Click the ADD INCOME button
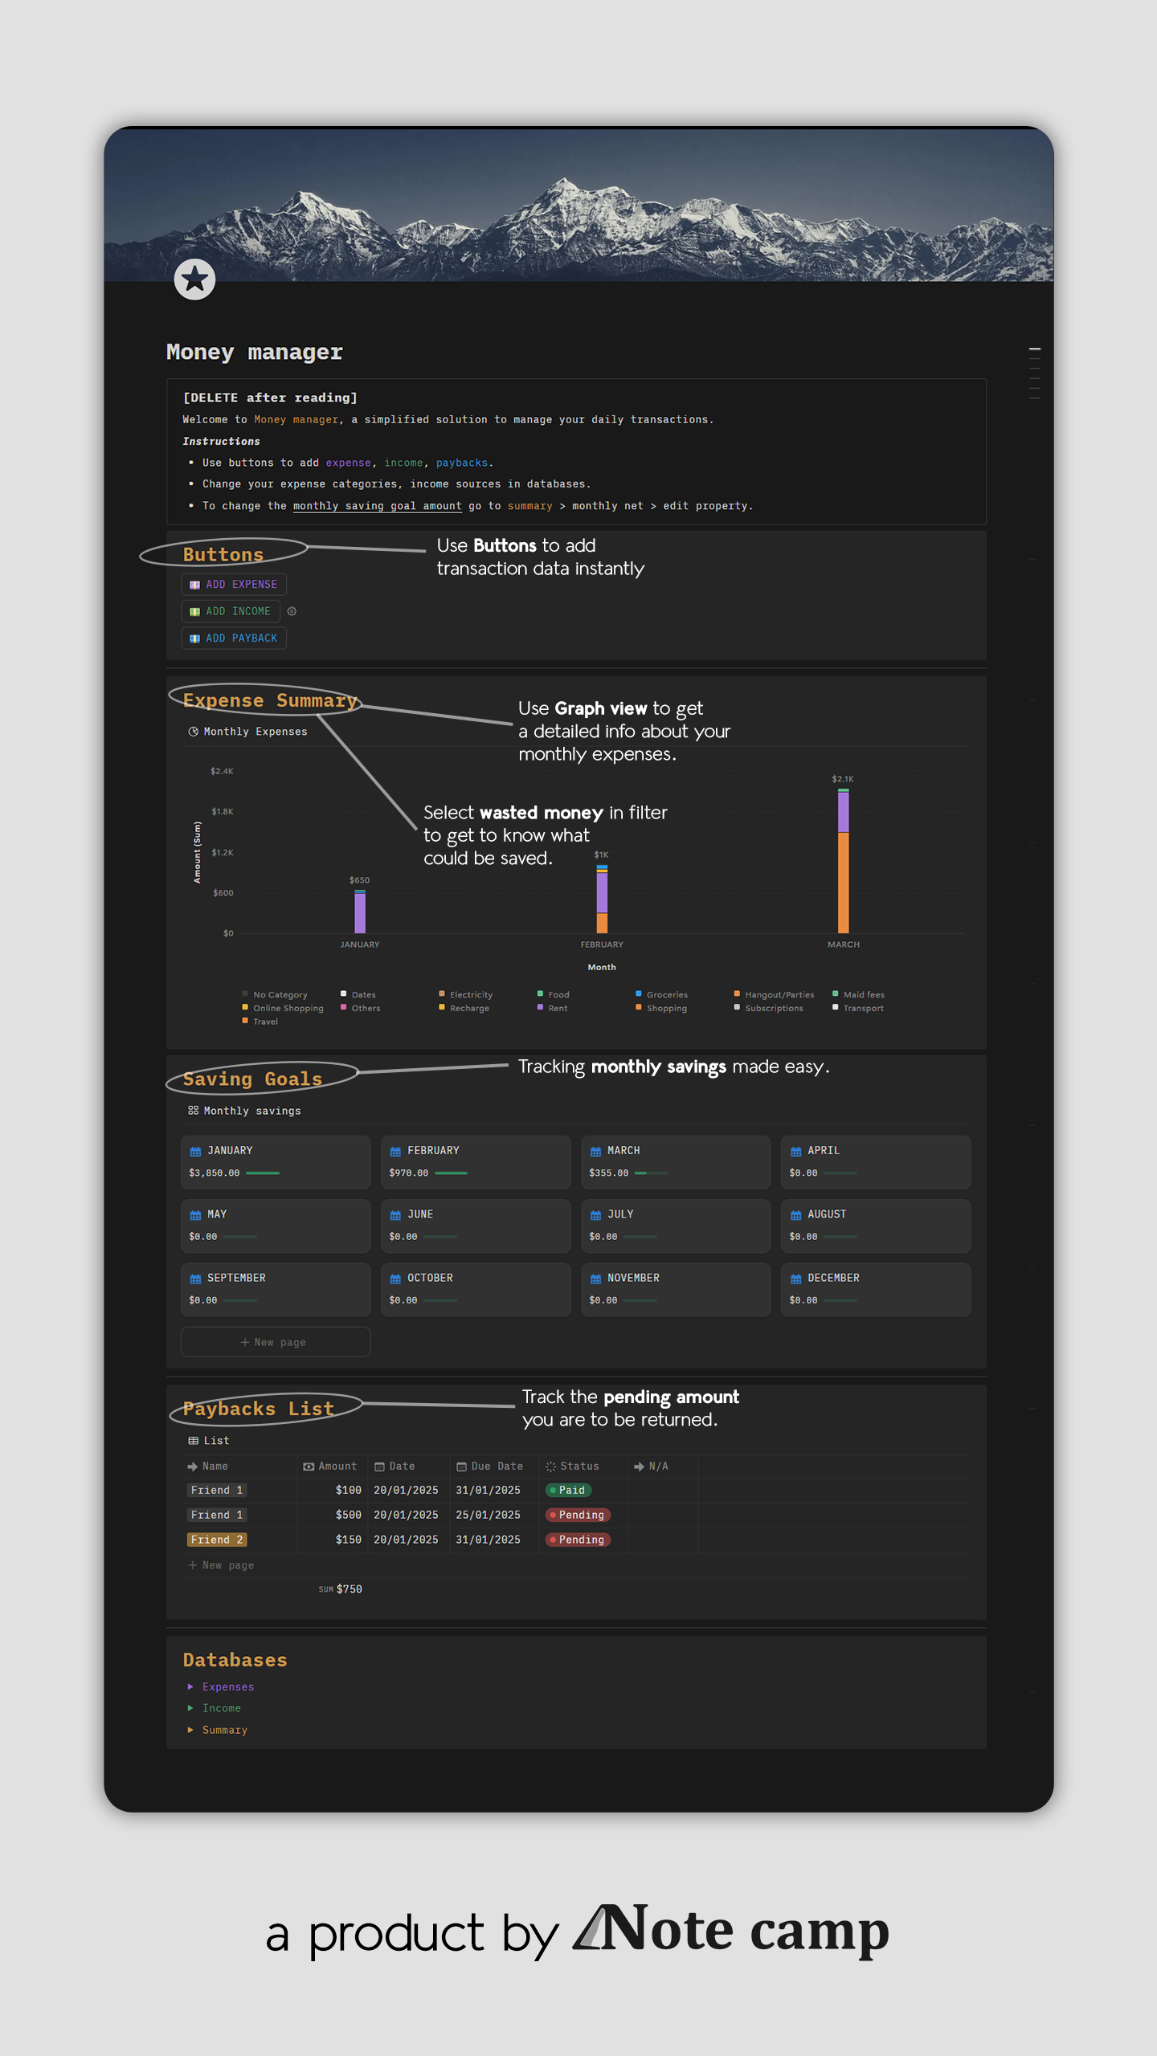 (231, 611)
